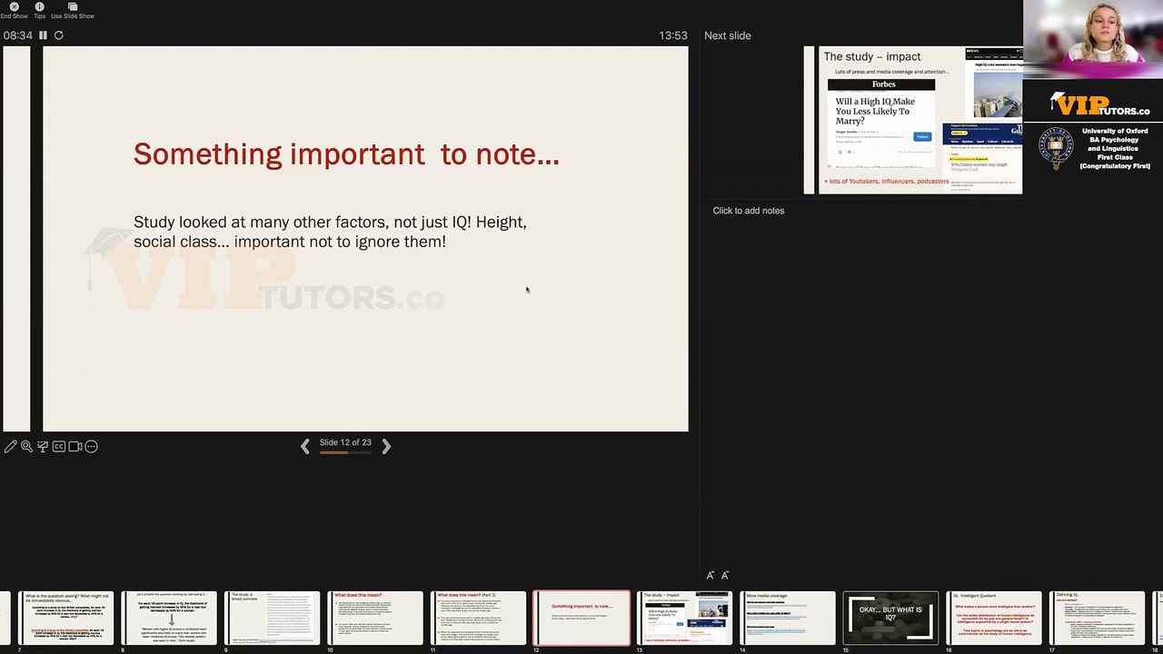Jump to slide 16 'IQ - Intelligent Quotient'
Viewport: 1163px width, 654px height.
[994, 618]
